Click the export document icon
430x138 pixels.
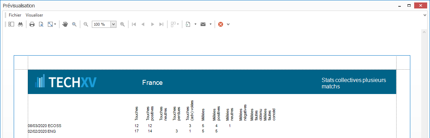[x=188, y=24]
